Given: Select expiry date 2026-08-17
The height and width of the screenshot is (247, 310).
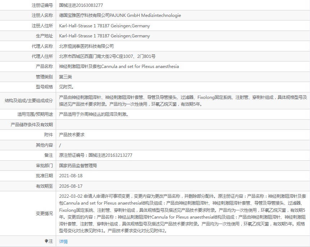Looking at the screenshot, I should point(71,186).
